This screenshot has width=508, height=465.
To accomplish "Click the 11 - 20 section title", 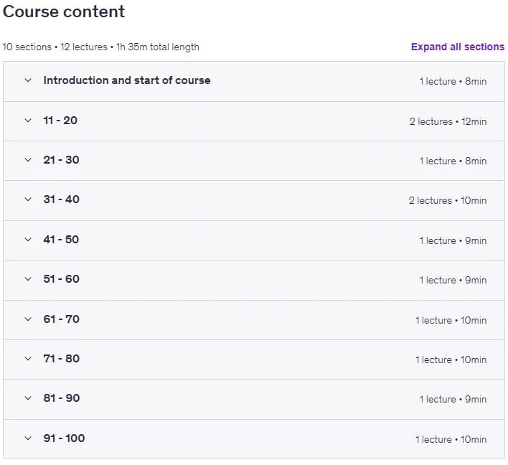I will click(x=60, y=121).
